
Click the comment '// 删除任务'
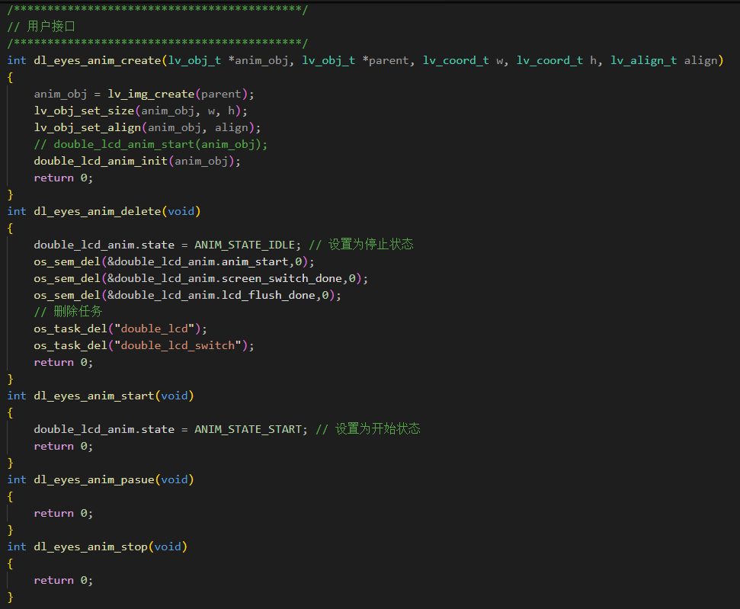click(x=68, y=312)
